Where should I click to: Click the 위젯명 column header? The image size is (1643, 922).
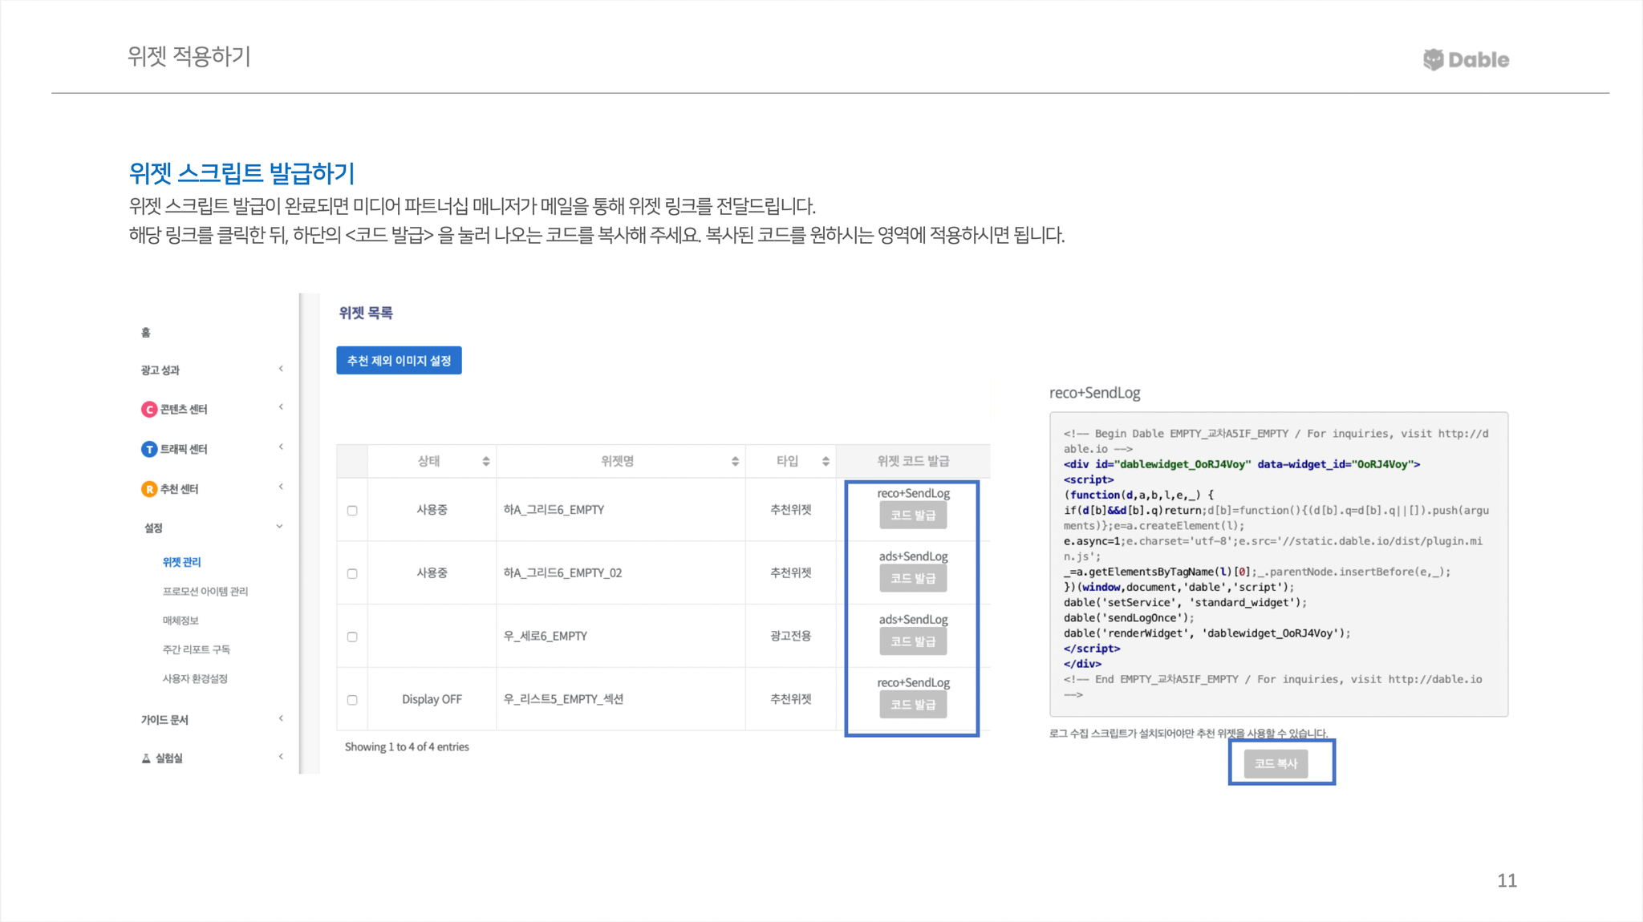[x=620, y=461]
